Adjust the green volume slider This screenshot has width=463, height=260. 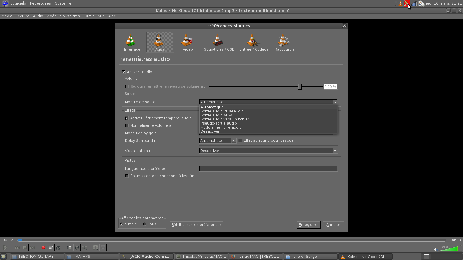click(450, 249)
